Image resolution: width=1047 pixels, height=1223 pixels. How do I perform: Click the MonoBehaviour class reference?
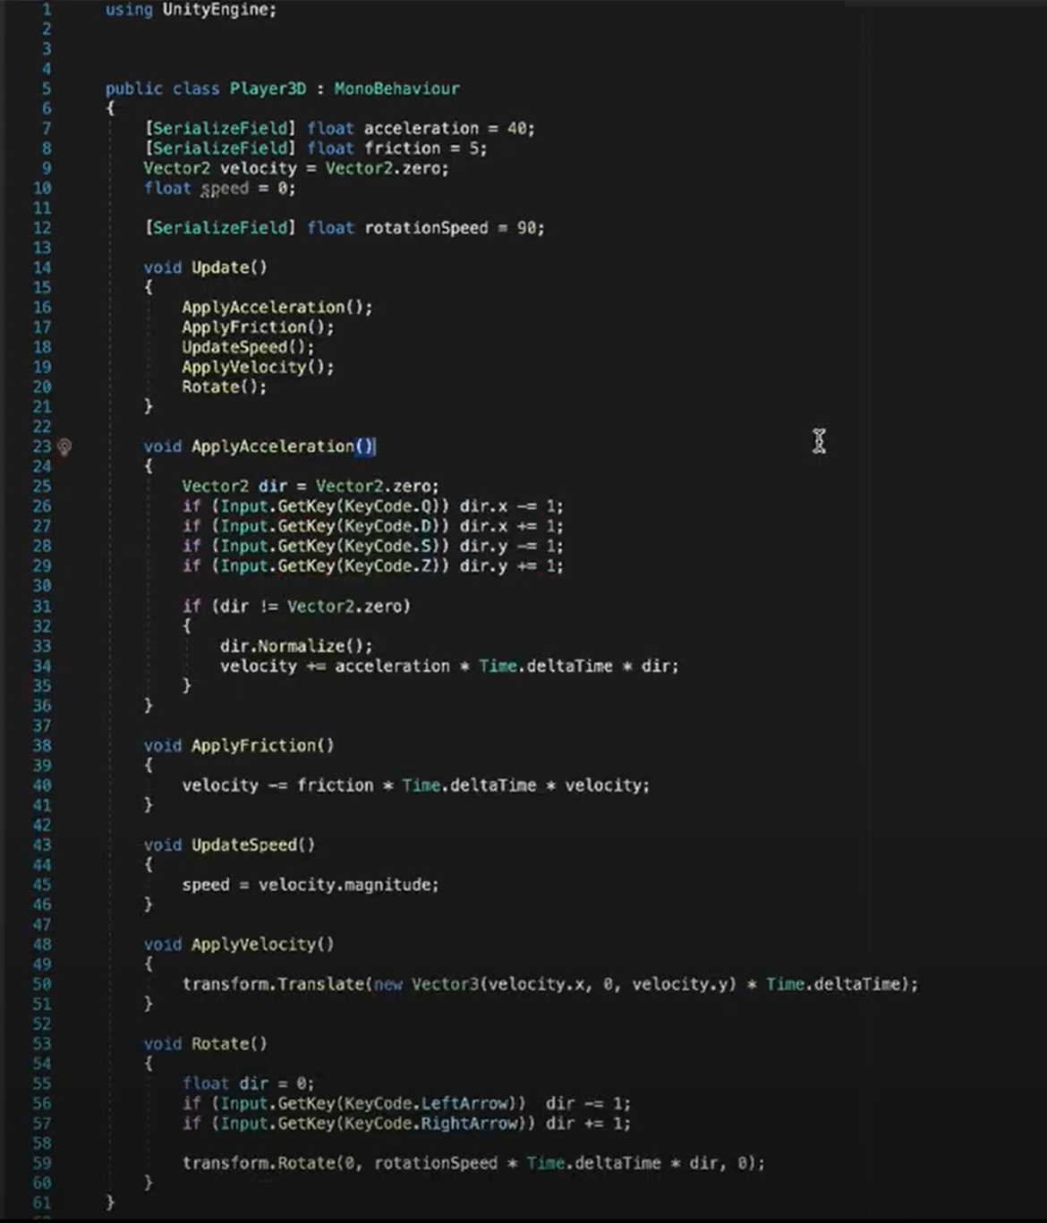[x=396, y=88]
